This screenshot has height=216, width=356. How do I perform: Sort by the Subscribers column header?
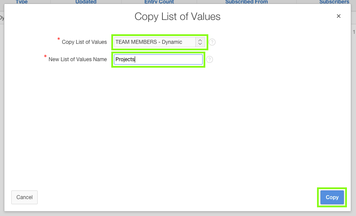click(x=334, y=2)
